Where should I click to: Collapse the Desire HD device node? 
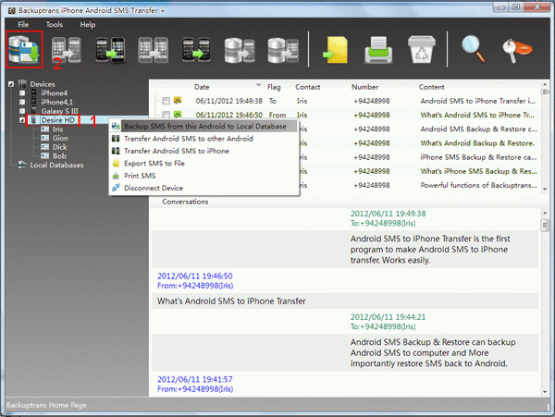pyautogui.click(x=22, y=120)
